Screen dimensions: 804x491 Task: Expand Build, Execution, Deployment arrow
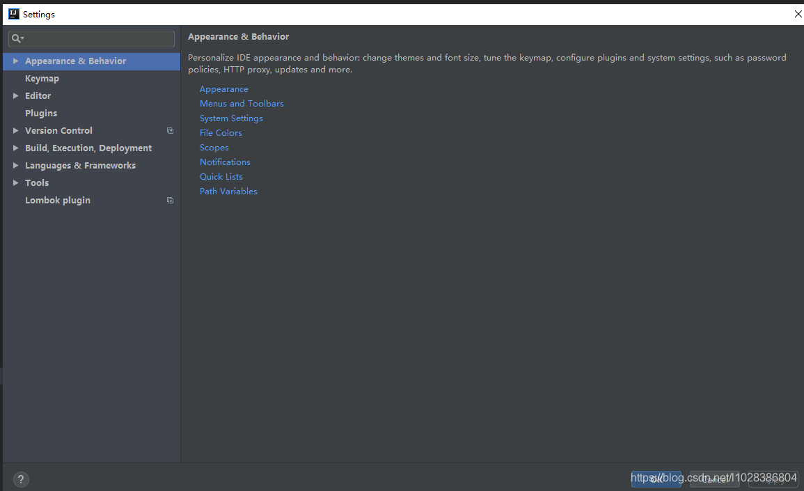click(15, 148)
